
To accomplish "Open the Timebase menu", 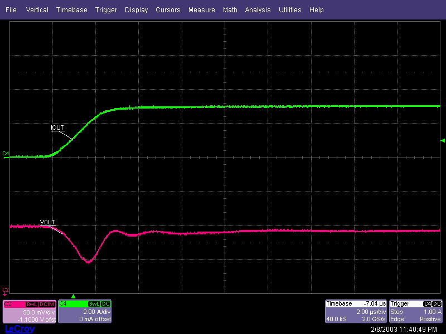I will (72, 10).
